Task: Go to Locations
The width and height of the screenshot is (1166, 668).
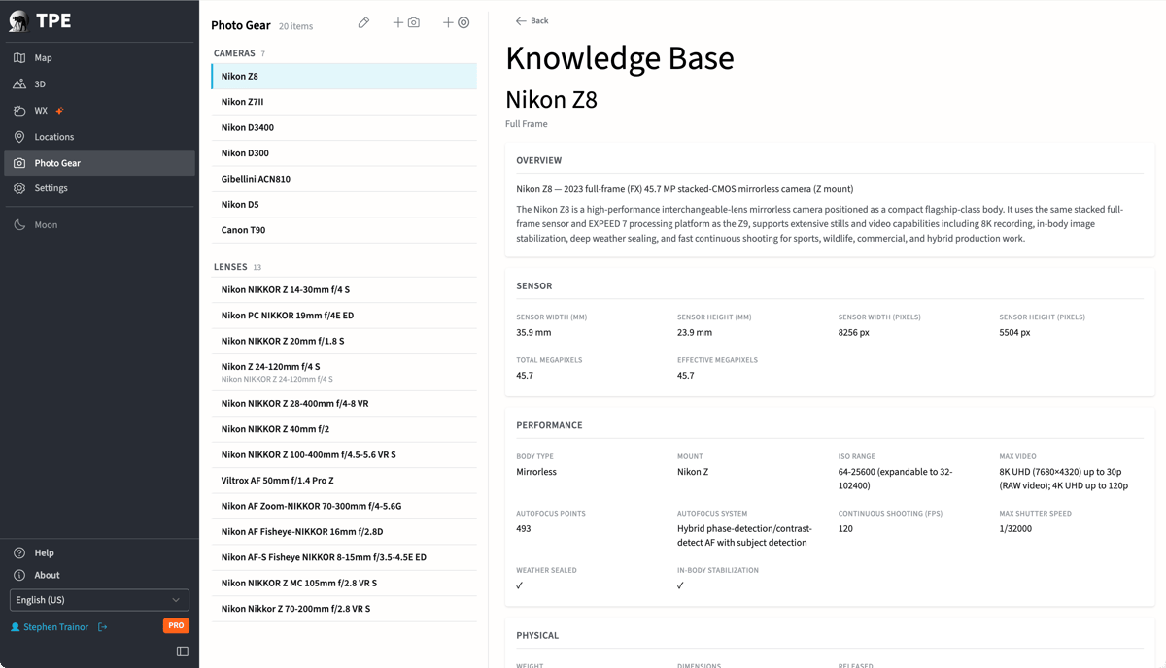Action: point(99,137)
